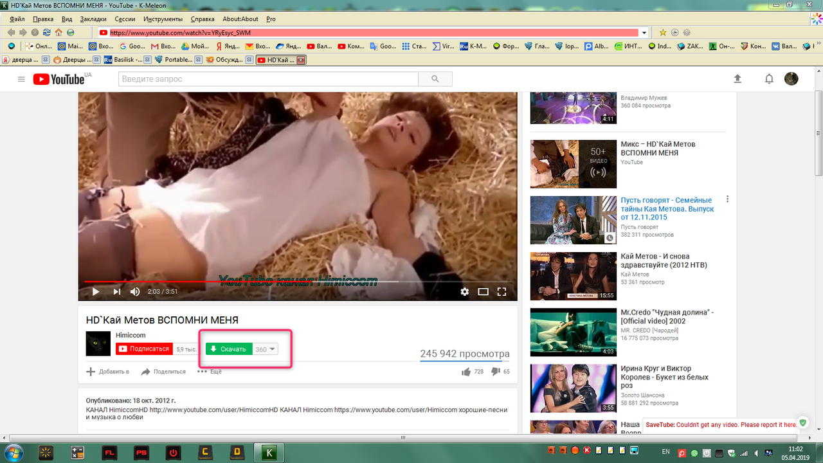Open the Gmail Вхо... bookmark with M icon

click(164, 46)
